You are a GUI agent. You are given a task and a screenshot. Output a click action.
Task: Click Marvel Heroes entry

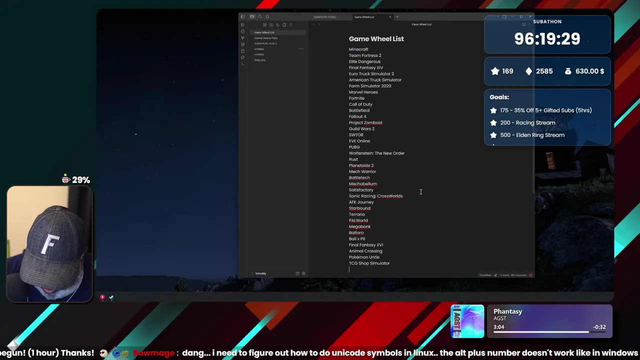(363, 92)
